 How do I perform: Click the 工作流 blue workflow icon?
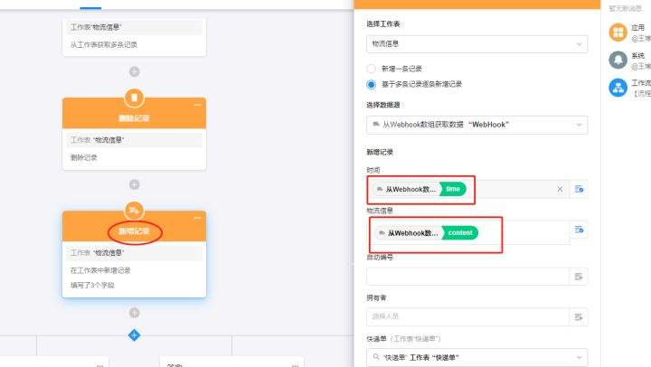[x=618, y=88]
